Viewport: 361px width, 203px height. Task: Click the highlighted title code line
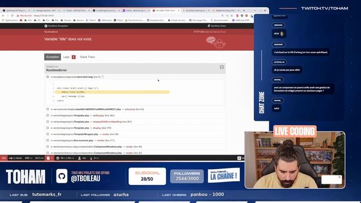pyautogui.click(x=112, y=92)
